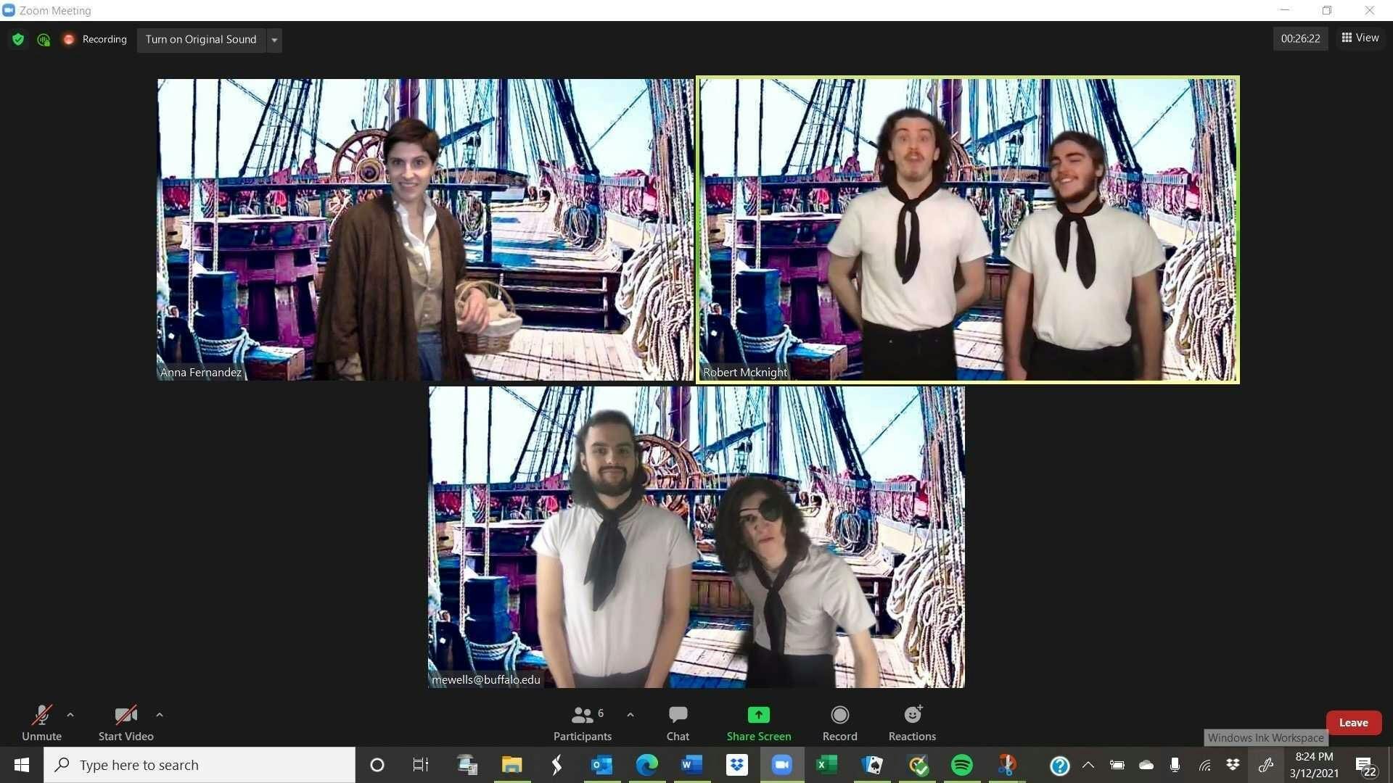
Task: Open the View layout menu
Action: point(1360,38)
